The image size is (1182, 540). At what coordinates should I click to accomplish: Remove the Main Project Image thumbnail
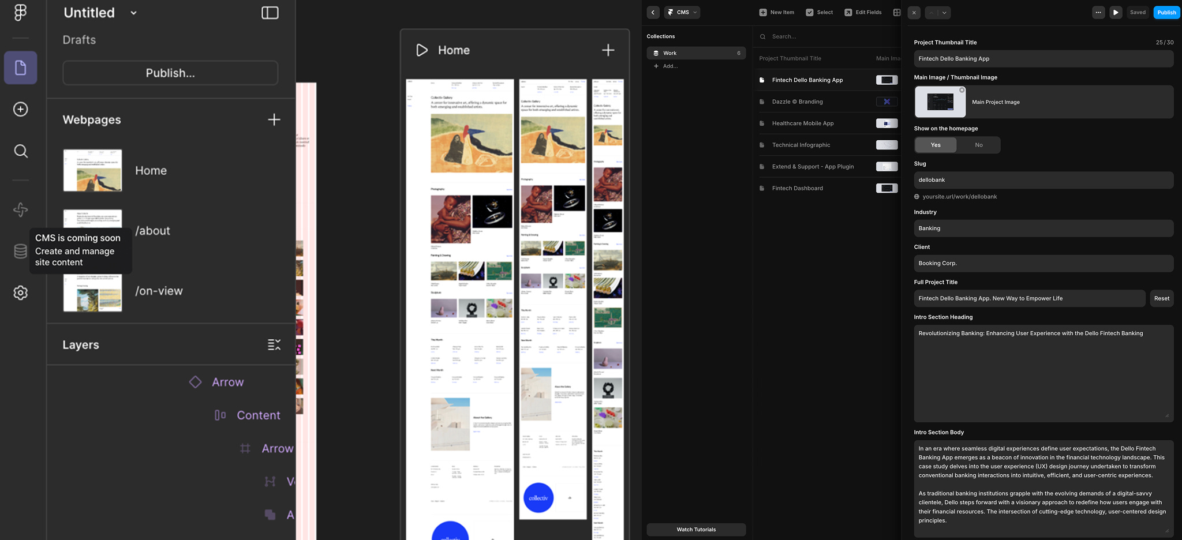point(962,90)
